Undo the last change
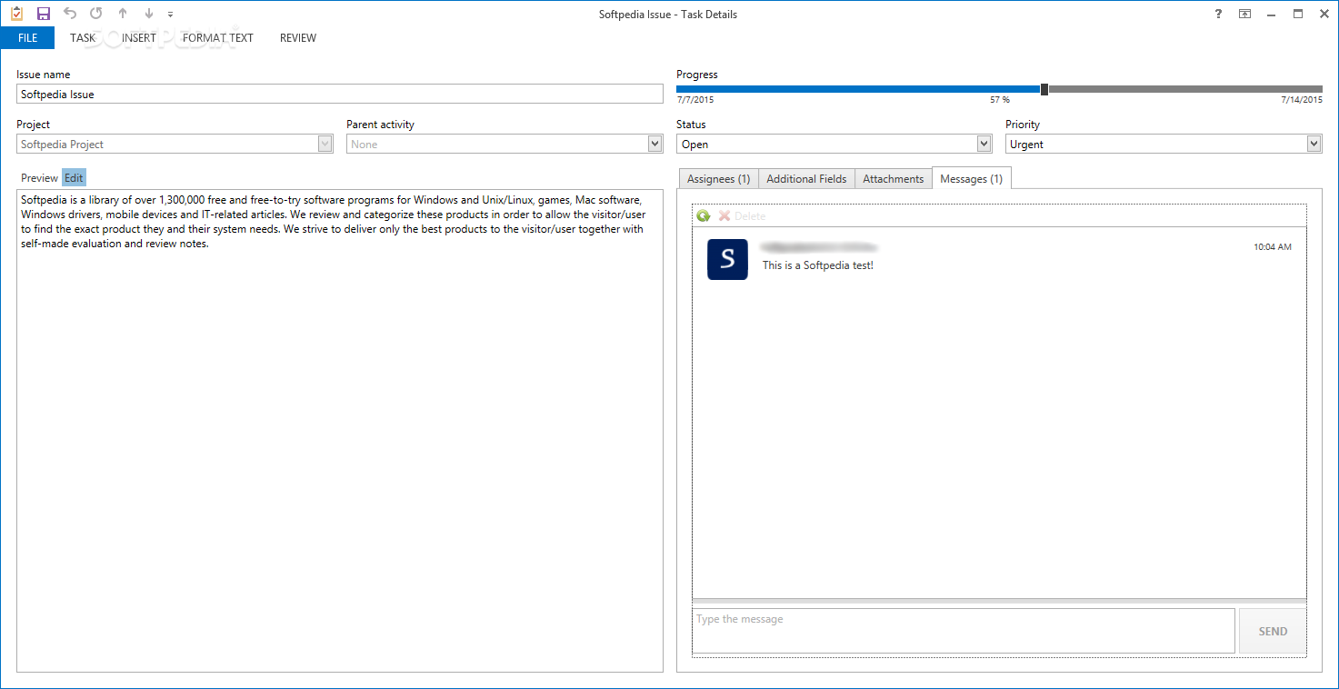This screenshot has height=689, width=1339. tap(70, 14)
